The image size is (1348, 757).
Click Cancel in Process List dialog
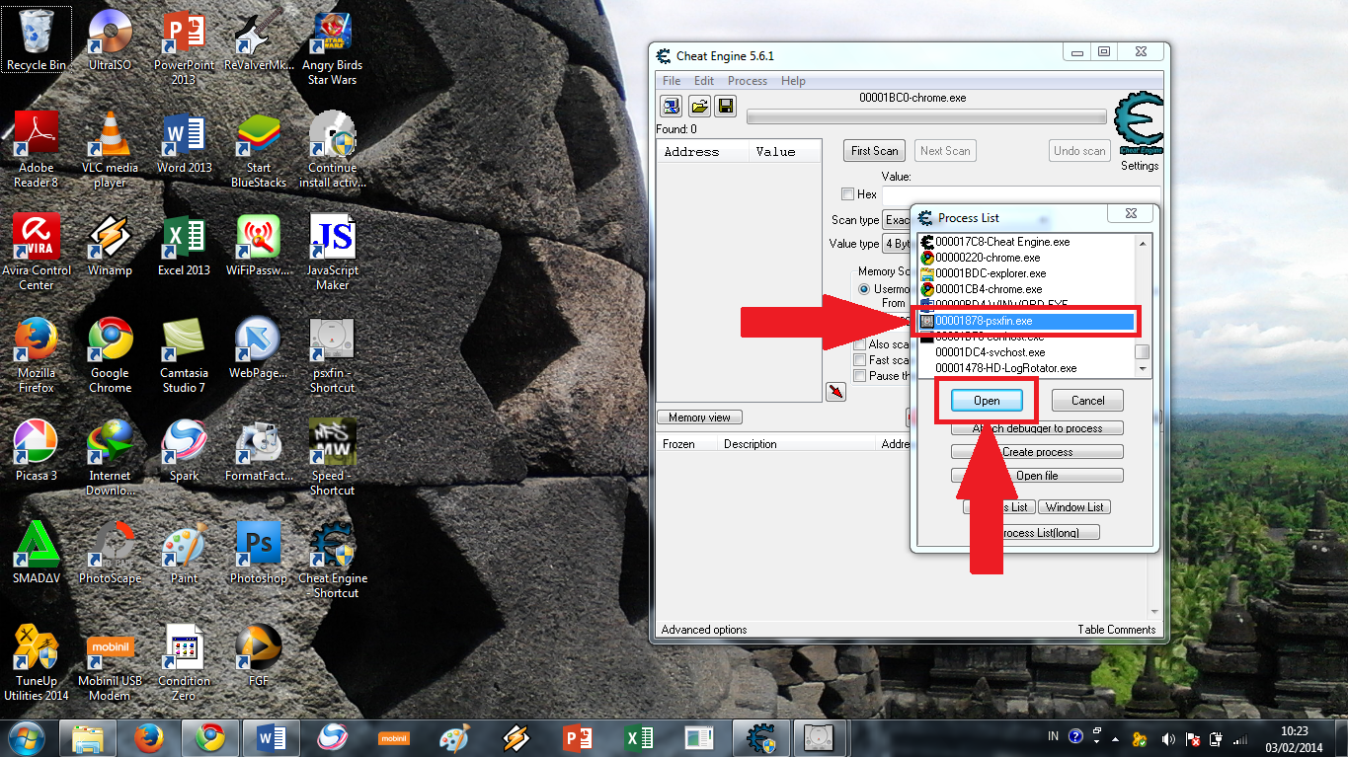click(1087, 401)
